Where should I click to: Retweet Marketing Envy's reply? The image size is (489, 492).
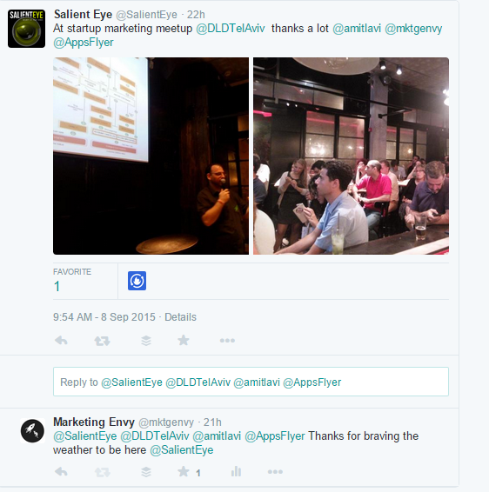(x=102, y=472)
